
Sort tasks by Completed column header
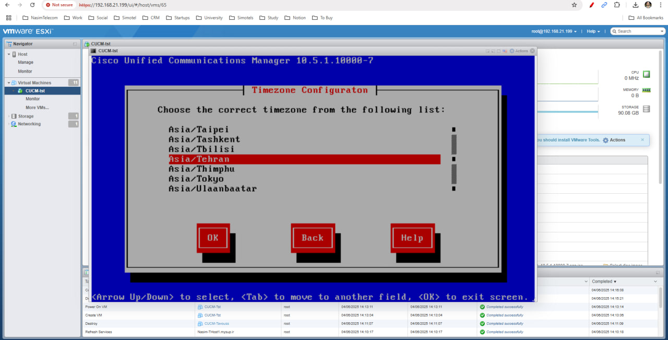tap(604, 282)
